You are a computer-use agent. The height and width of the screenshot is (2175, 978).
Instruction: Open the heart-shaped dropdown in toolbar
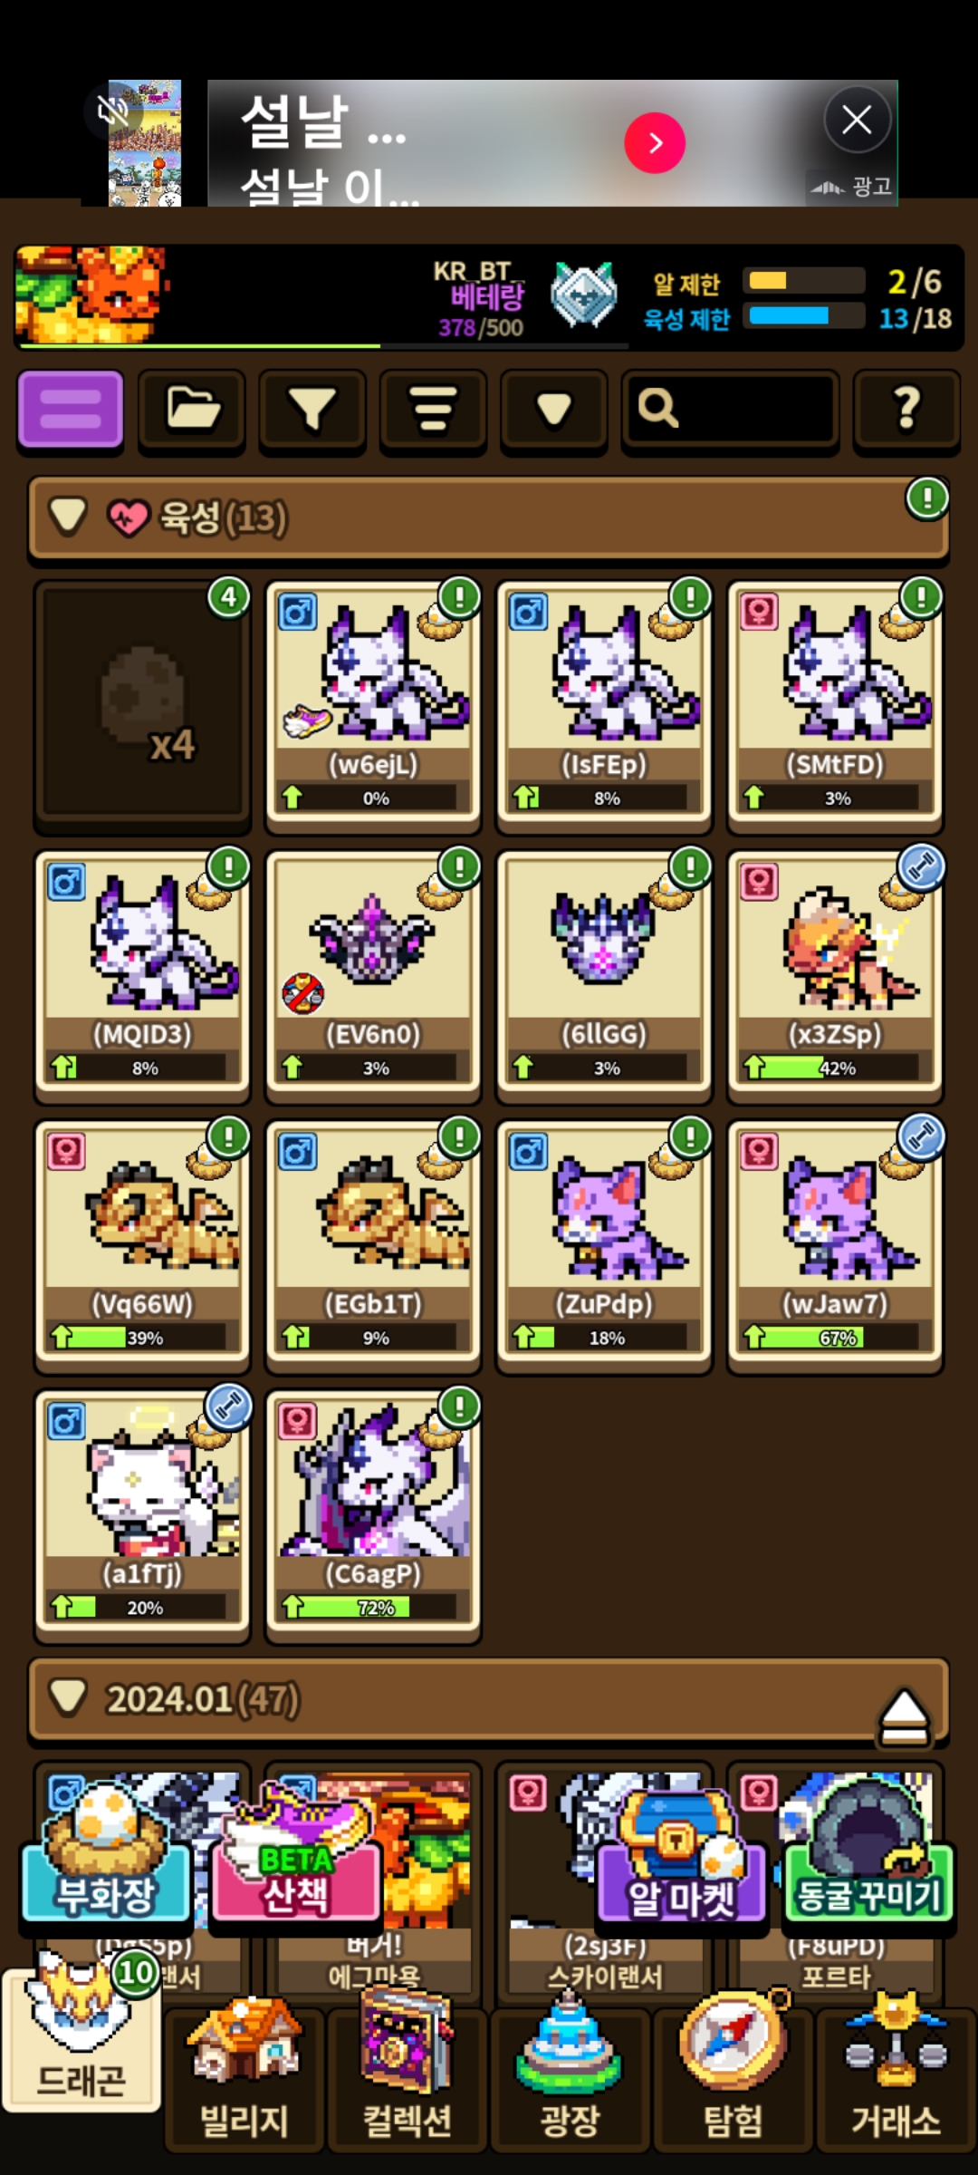coord(553,409)
